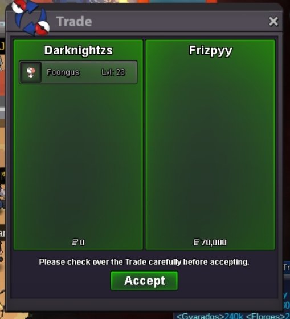This screenshot has width=290, height=319.
Task: Click the Lvl: 23 label
Action: click(x=113, y=72)
